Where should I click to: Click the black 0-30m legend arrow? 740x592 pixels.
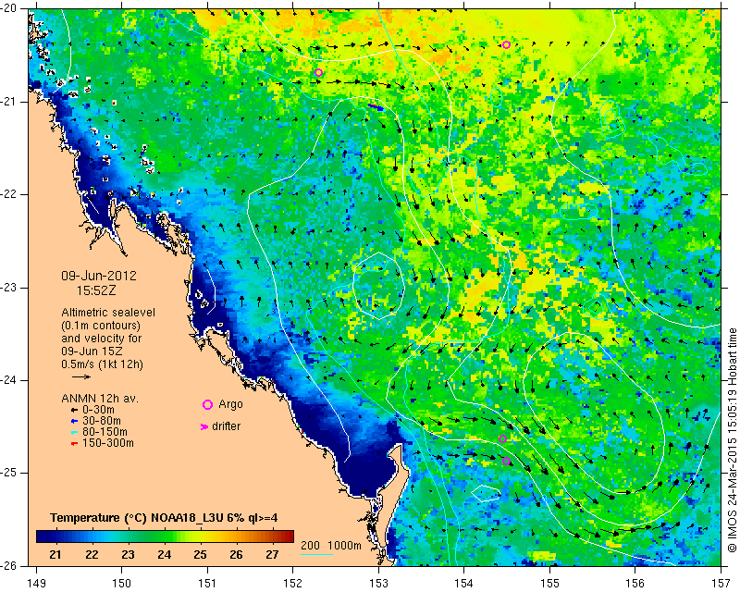pyautogui.click(x=74, y=411)
